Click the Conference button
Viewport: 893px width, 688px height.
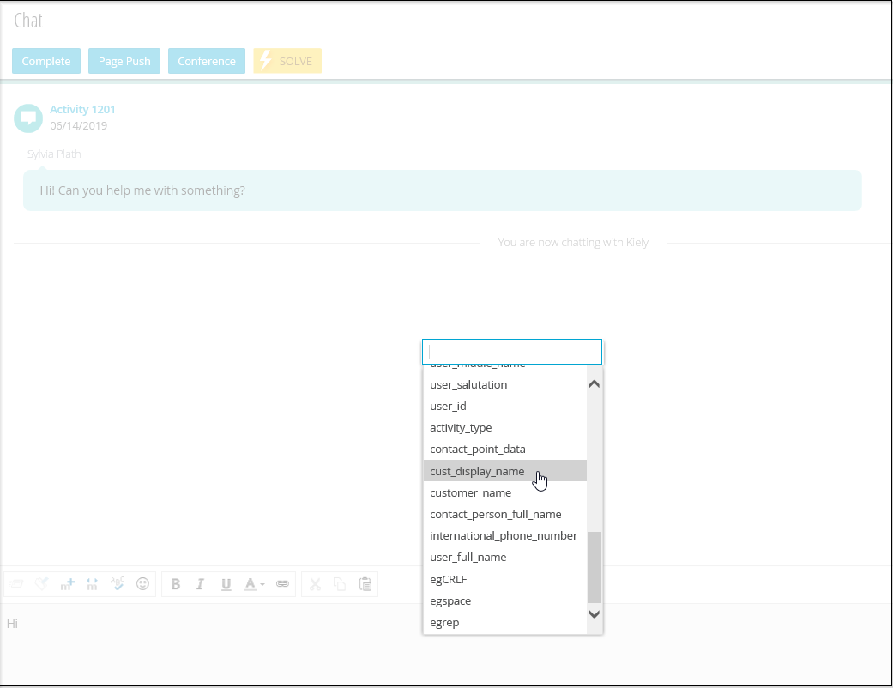click(207, 61)
